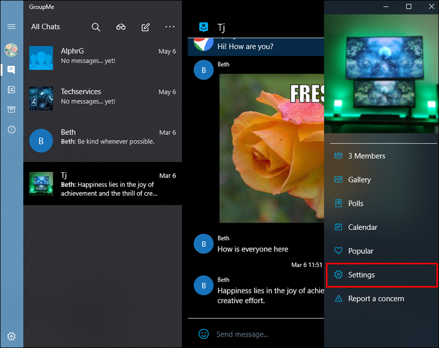Select the Chats sidebar icon
The height and width of the screenshot is (348, 439).
coord(11,70)
